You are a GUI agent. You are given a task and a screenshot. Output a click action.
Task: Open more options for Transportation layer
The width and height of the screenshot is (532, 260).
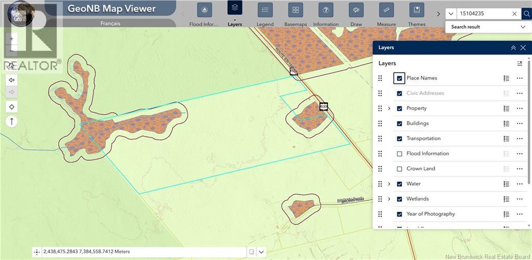[x=520, y=139]
